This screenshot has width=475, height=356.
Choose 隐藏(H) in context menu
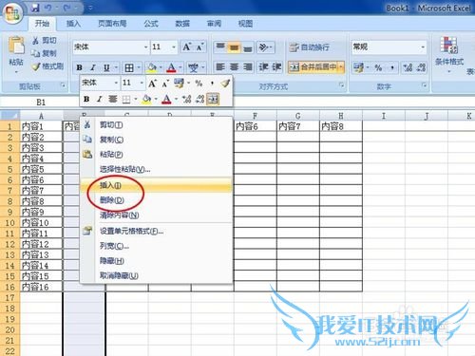point(157,261)
